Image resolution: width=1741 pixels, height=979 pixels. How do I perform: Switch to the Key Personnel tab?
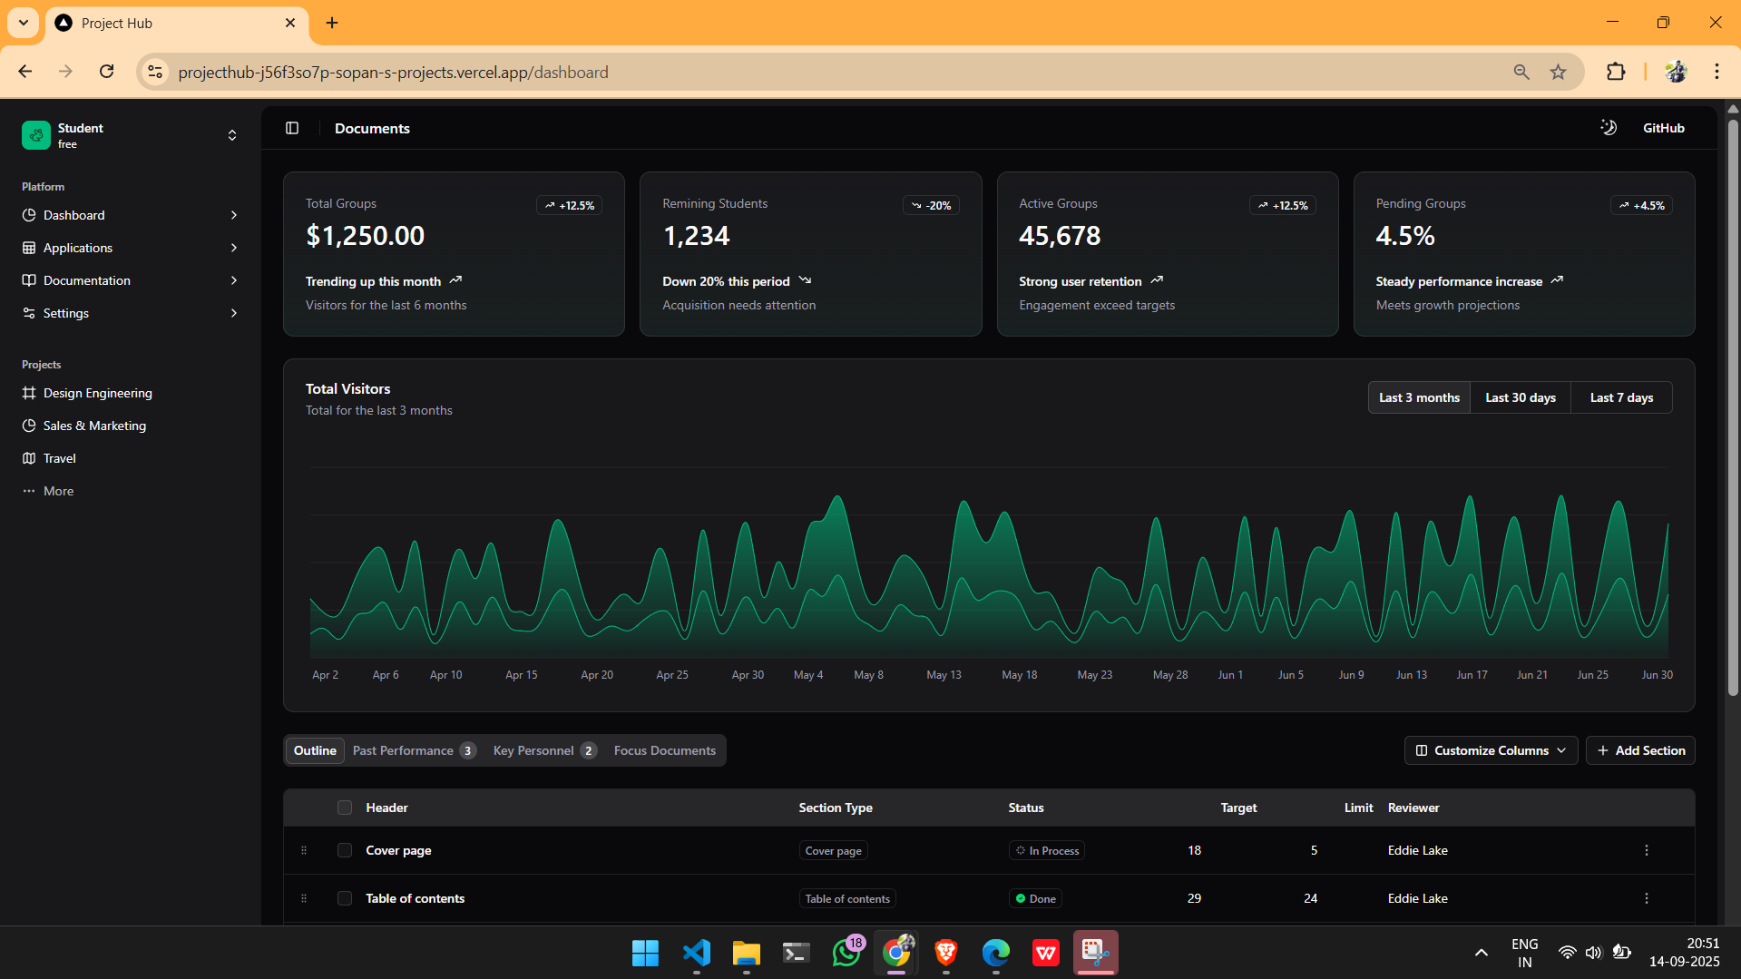pos(544,750)
